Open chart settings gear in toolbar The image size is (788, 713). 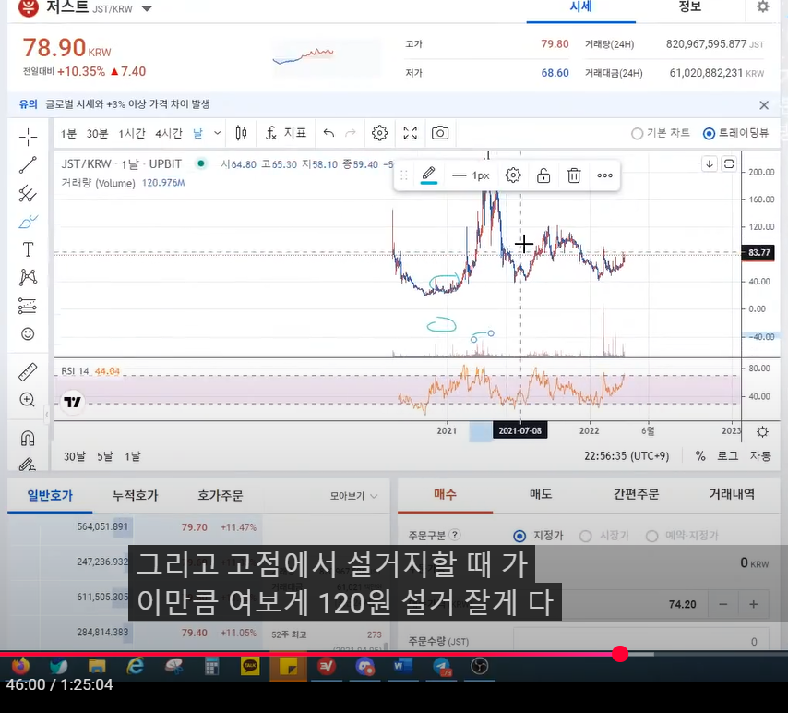point(379,133)
